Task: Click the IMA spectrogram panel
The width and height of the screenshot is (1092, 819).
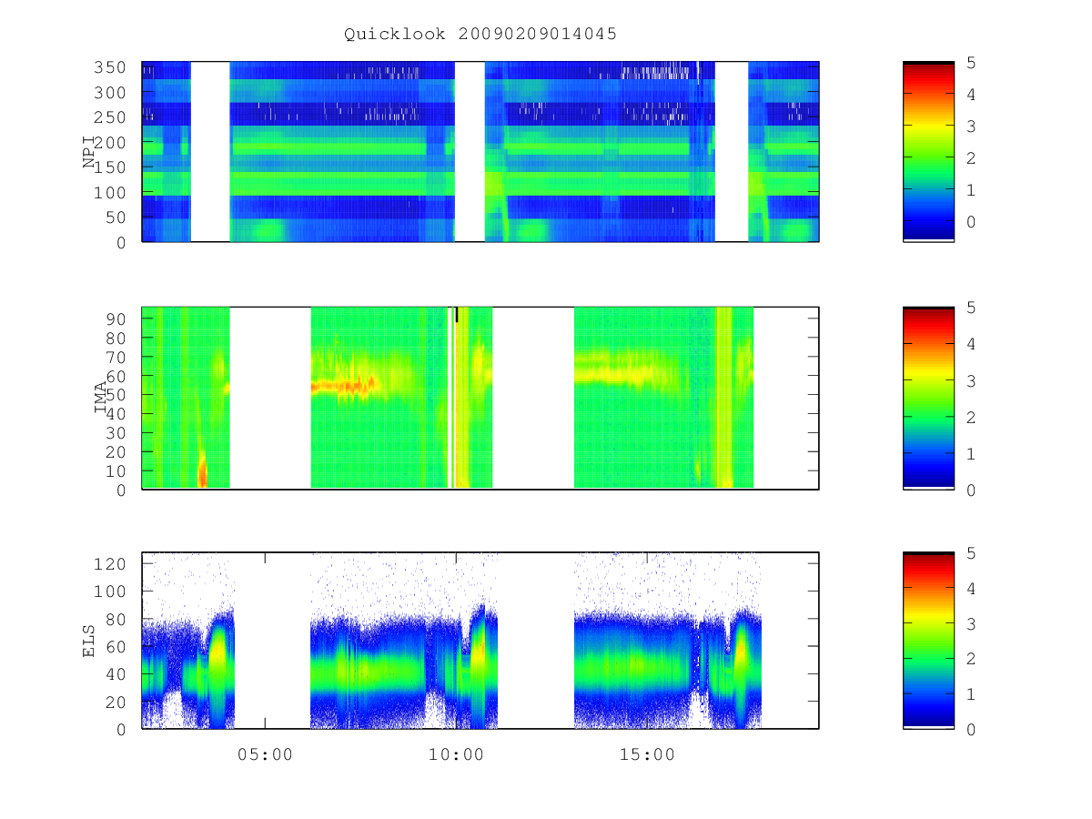Action: point(480,398)
